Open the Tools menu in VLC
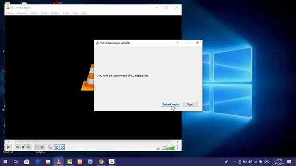The width and height of the screenshot is (296, 166). click(66, 13)
